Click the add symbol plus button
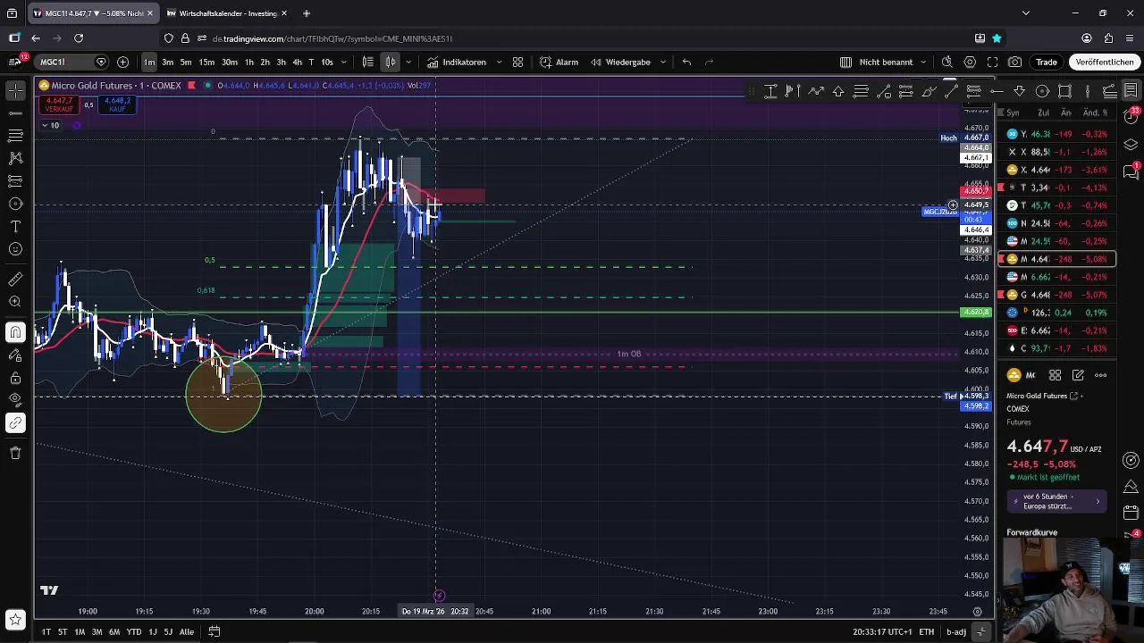Screen dimensions: 1144x643 coord(122,62)
